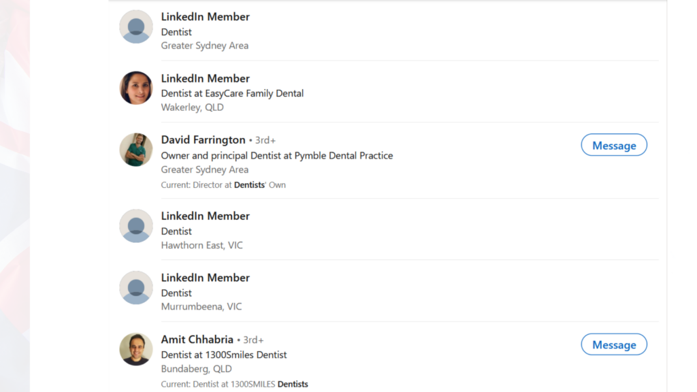Click David Farrington's Pymble Dental Practice headline
Image resolution: width=697 pixels, height=392 pixels.
point(276,155)
